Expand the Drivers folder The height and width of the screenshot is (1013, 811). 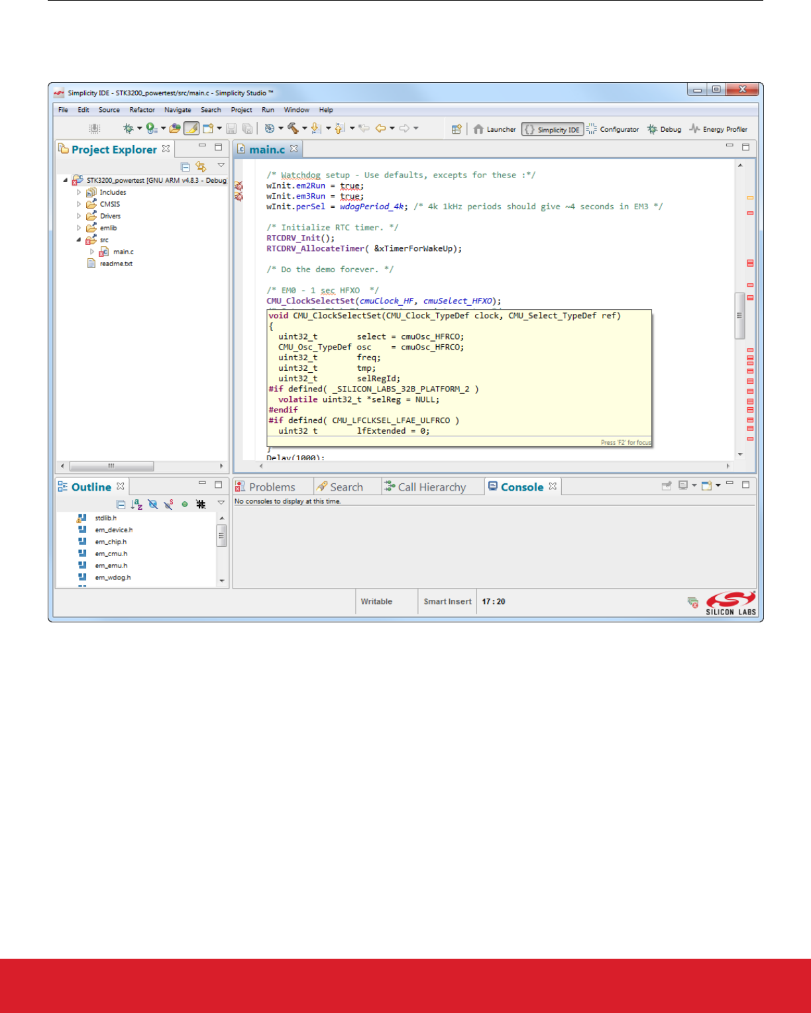(x=79, y=216)
